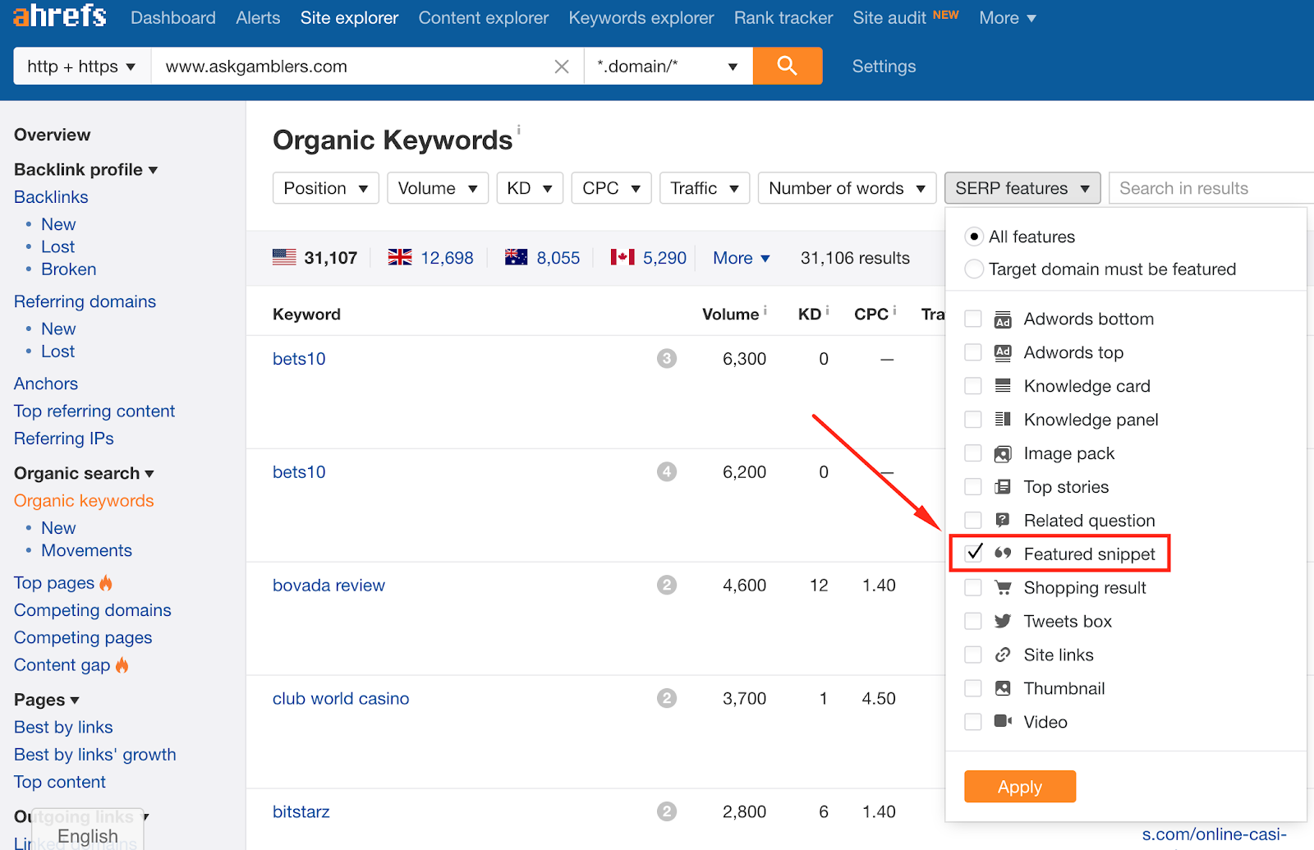Select the All features radio button
This screenshot has height=850, width=1314.
974,237
